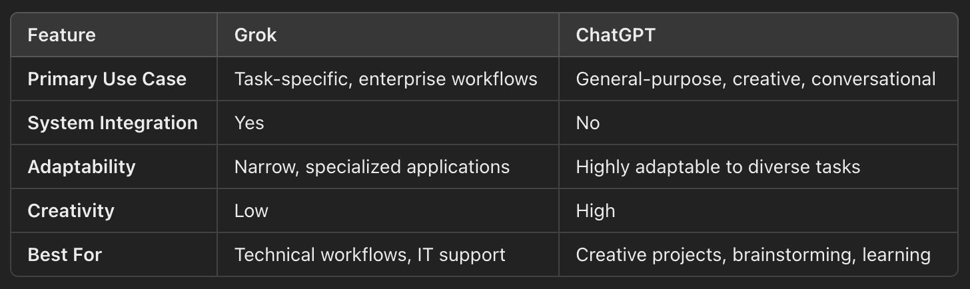This screenshot has width=970, height=289.
Task: Click 'Task-specific, enterprise workflows' cell
Action: click(x=386, y=79)
